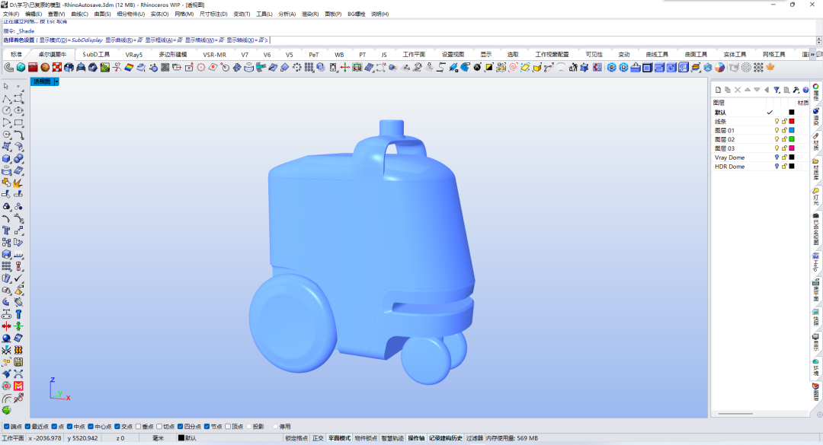Click the red box icon in the top toolbar
Screen dimensions: 823x445
coord(33,67)
